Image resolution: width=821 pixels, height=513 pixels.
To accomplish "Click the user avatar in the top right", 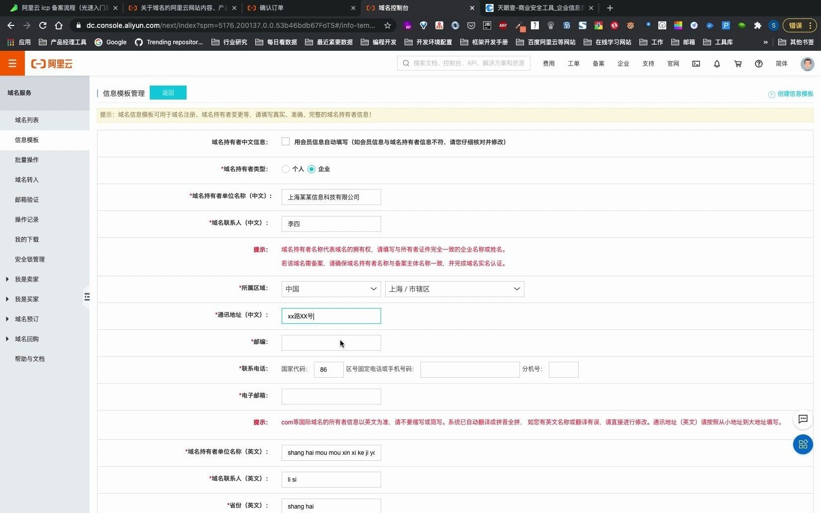I will tap(807, 64).
